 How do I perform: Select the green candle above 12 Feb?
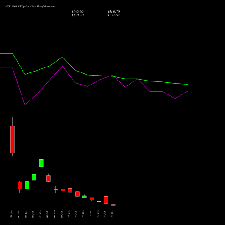coord(85,197)
